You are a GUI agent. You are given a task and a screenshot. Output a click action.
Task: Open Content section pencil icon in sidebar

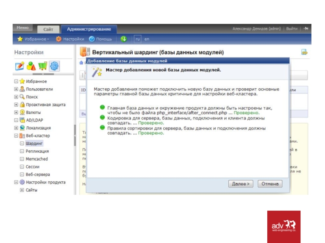pyautogui.click(x=19, y=66)
